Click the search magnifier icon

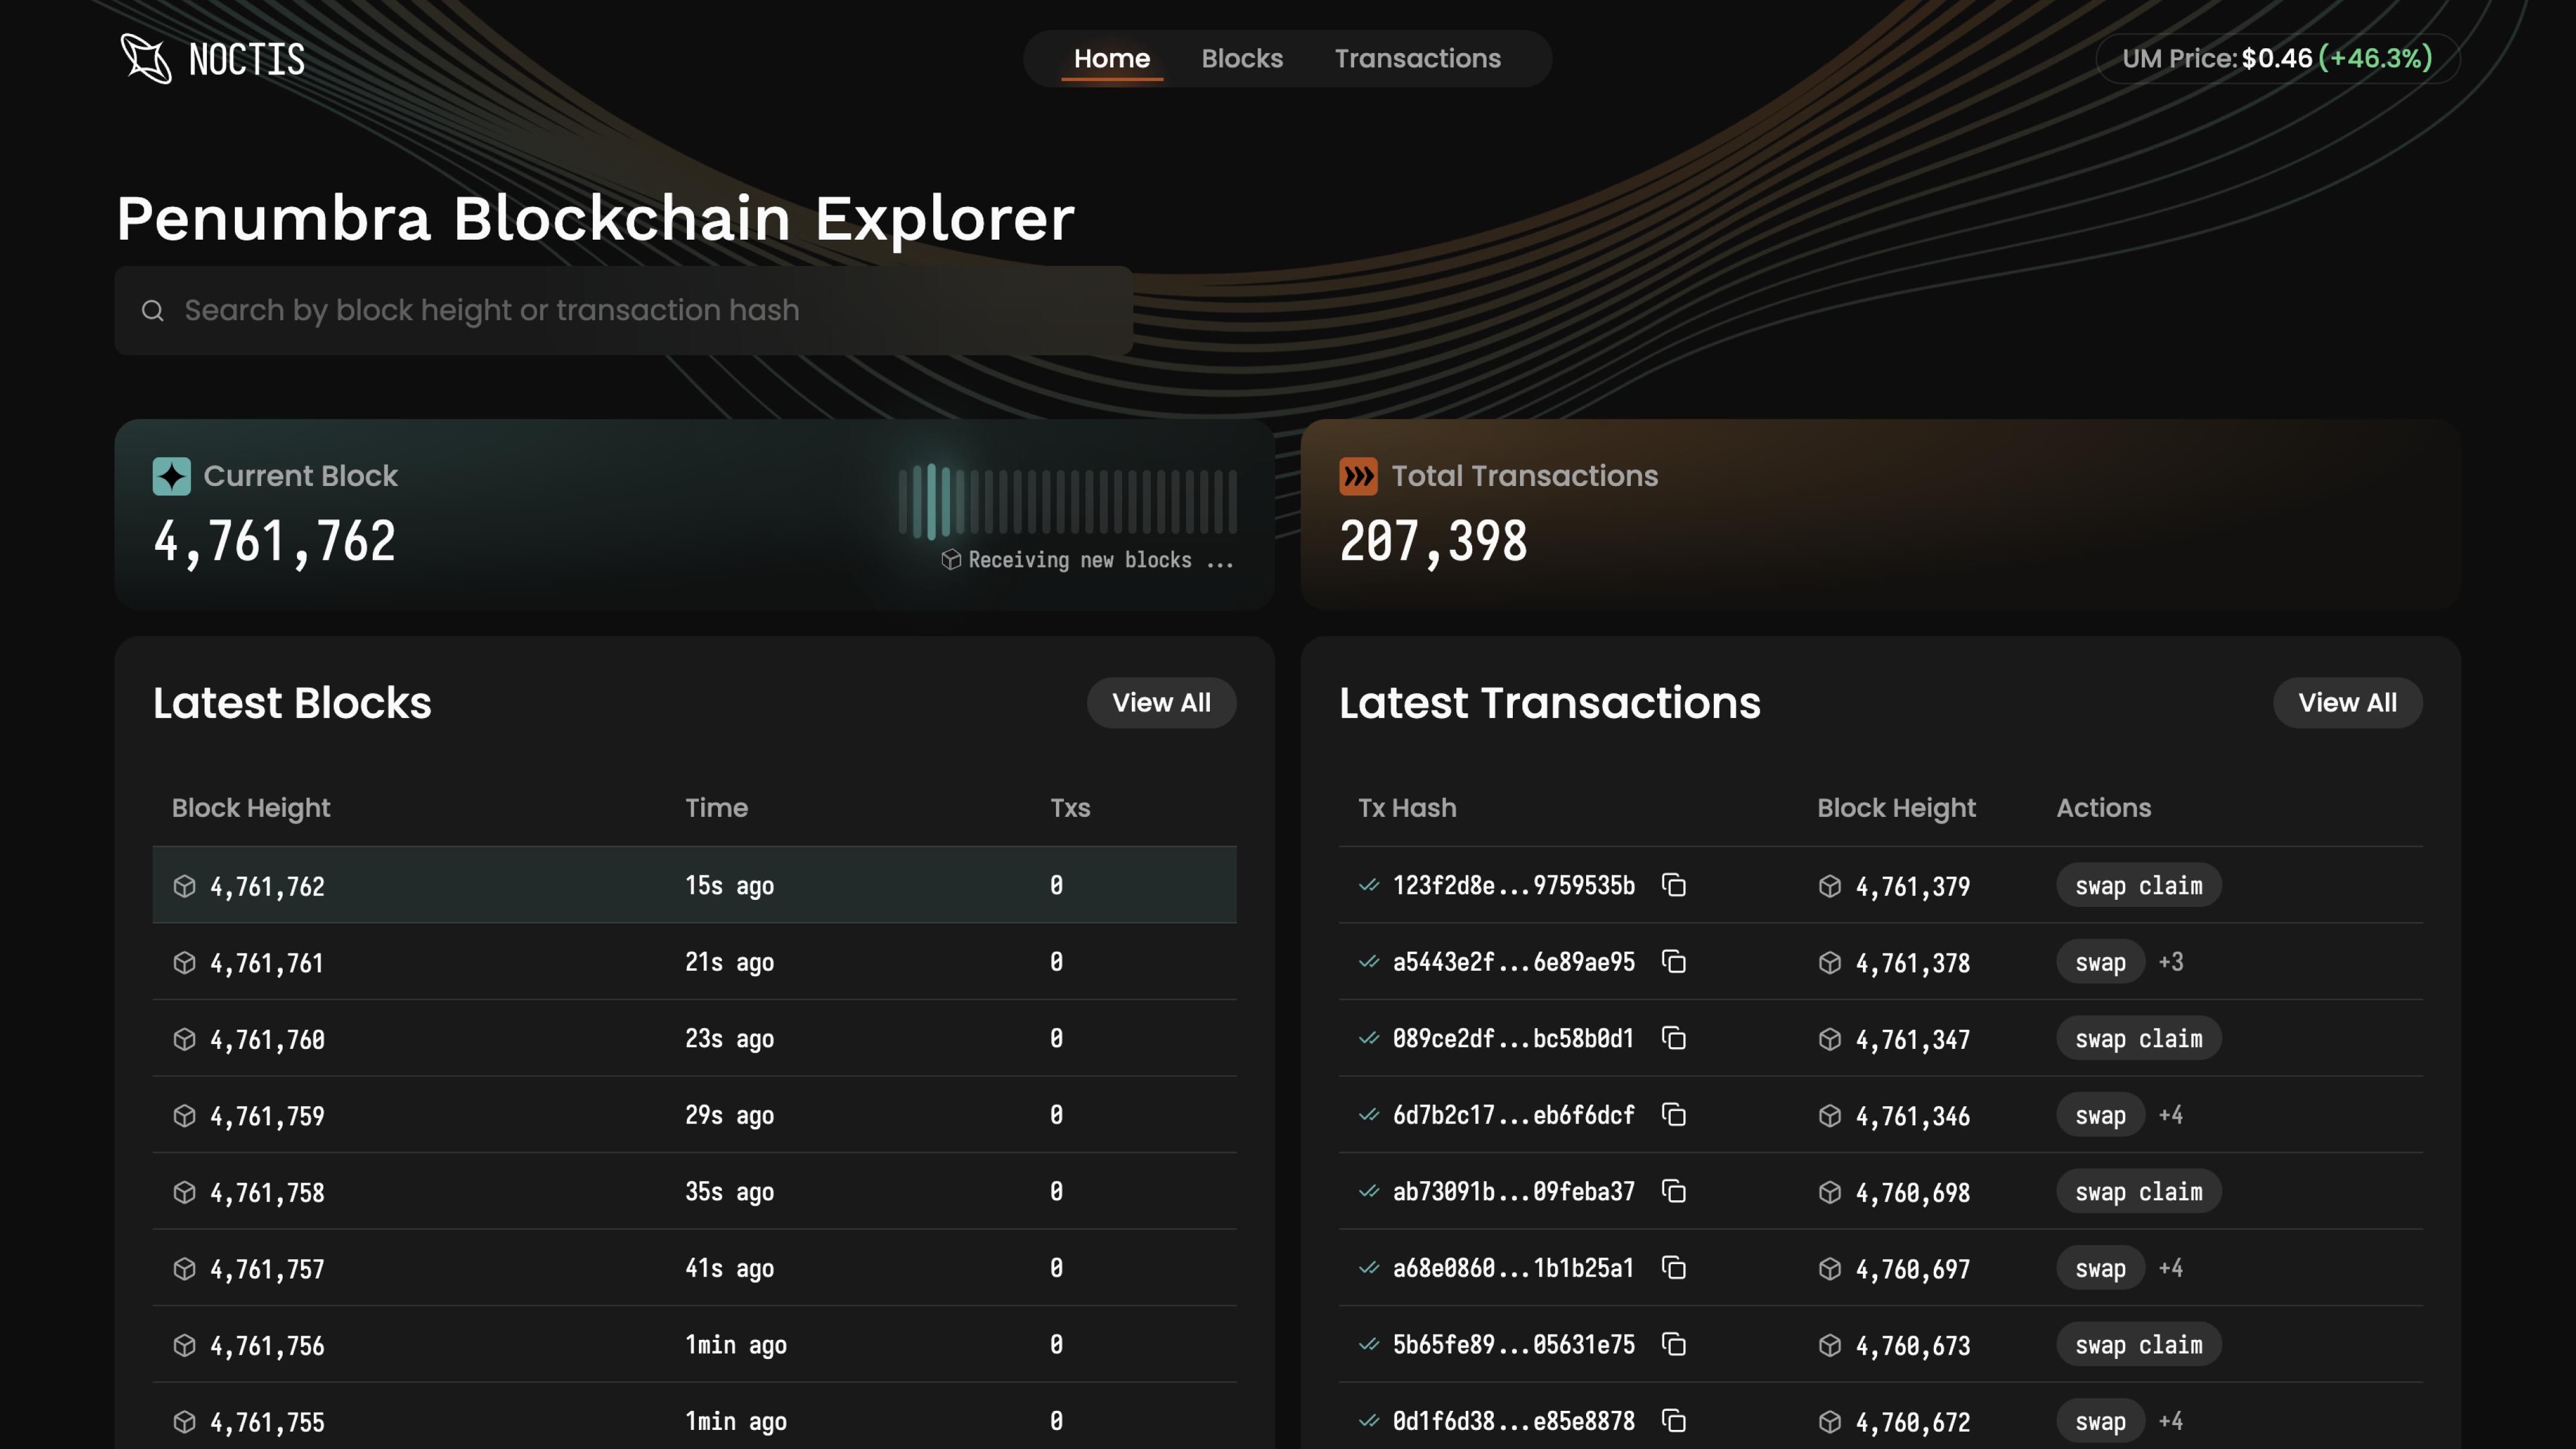point(152,311)
